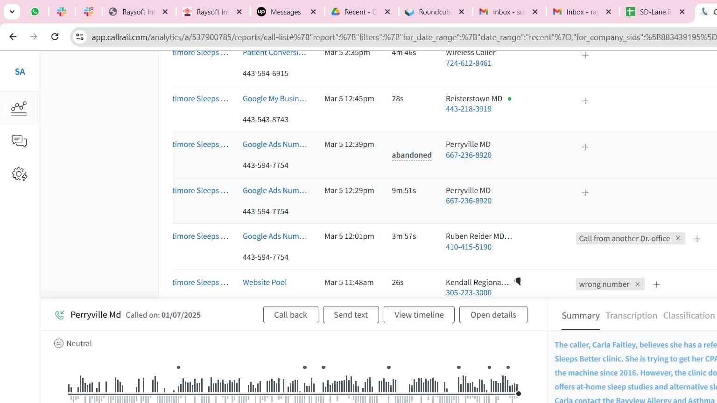
Task: Click the Reisterstown MD caller name
Action: tap(474, 98)
